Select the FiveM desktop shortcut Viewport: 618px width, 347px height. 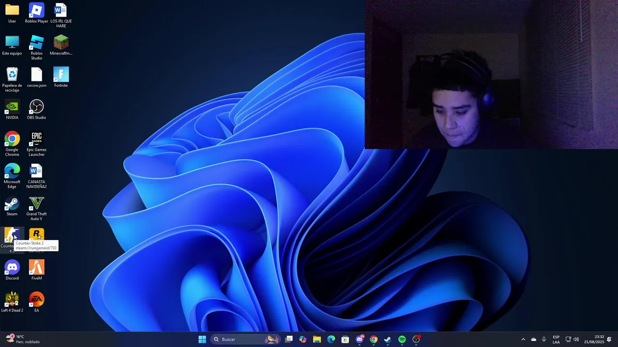click(x=37, y=270)
